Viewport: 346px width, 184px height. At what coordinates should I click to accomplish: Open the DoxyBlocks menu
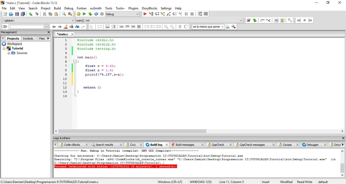coord(150,8)
